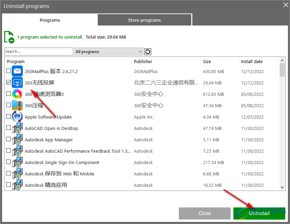Click the 360压缩 archive icon

pos(17,105)
